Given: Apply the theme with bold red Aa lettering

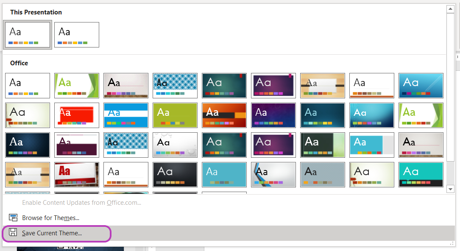Looking at the screenshot, I should 77,174.
